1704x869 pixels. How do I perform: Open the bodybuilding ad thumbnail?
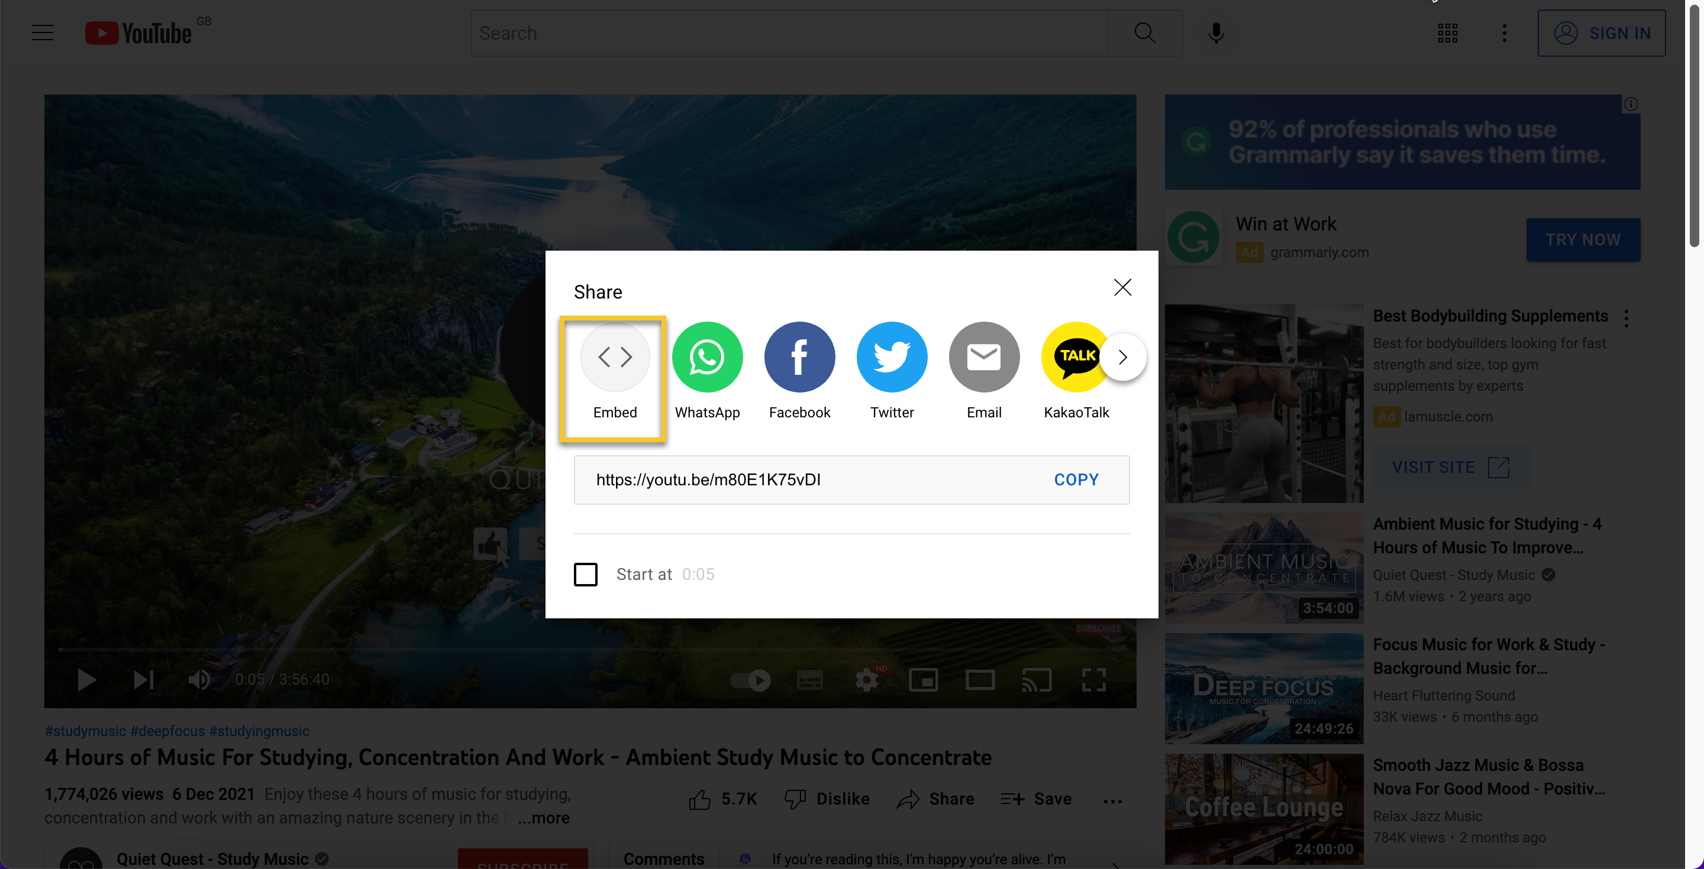click(x=1264, y=403)
